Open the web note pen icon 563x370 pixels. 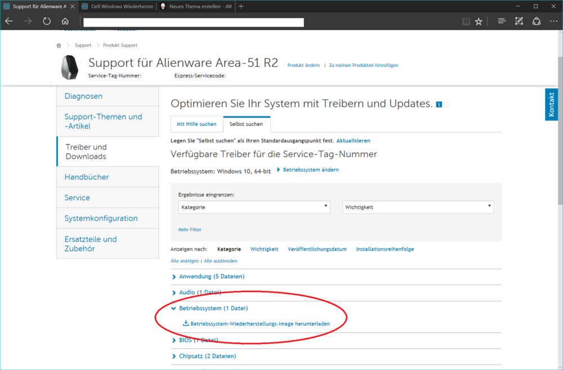(x=519, y=21)
